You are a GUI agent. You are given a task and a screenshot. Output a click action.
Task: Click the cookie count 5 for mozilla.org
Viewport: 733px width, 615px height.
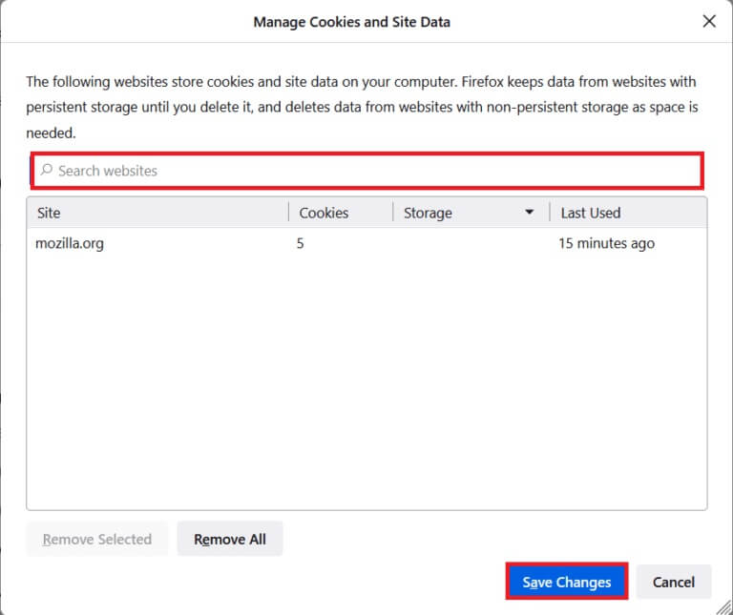(301, 243)
